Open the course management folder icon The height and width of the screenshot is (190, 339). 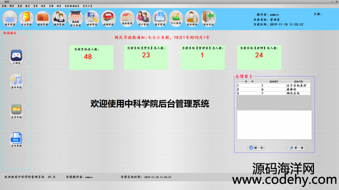click(43, 19)
